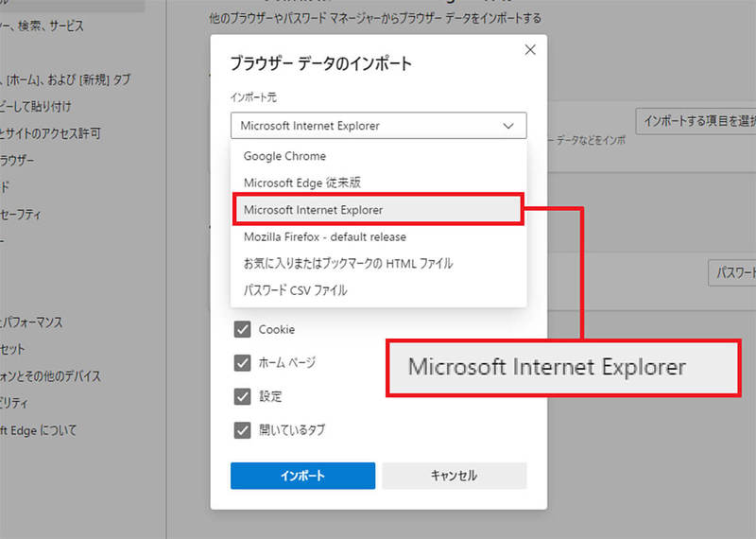Open セーフティ sidebar item

coord(21,215)
